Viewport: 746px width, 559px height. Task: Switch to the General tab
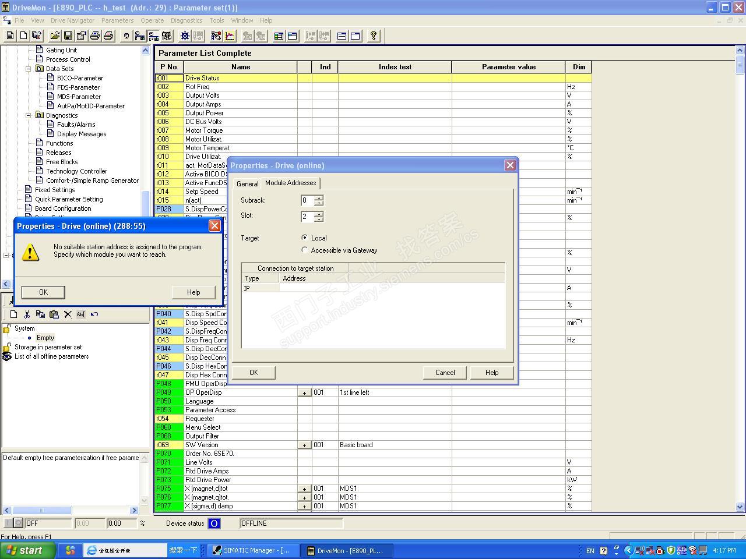coord(247,183)
